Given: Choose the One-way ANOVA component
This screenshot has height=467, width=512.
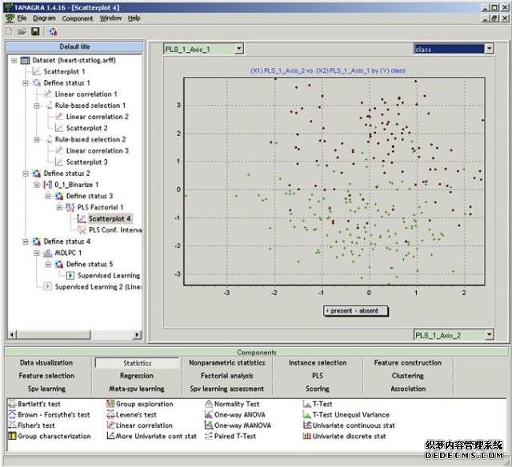Looking at the screenshot, I should tap(209, 415).
